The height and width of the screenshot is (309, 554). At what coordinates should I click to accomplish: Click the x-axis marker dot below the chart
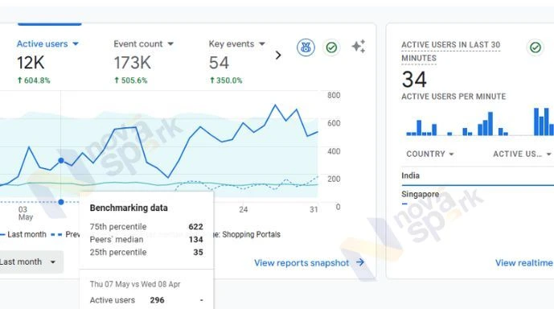(x=61, y=202)
